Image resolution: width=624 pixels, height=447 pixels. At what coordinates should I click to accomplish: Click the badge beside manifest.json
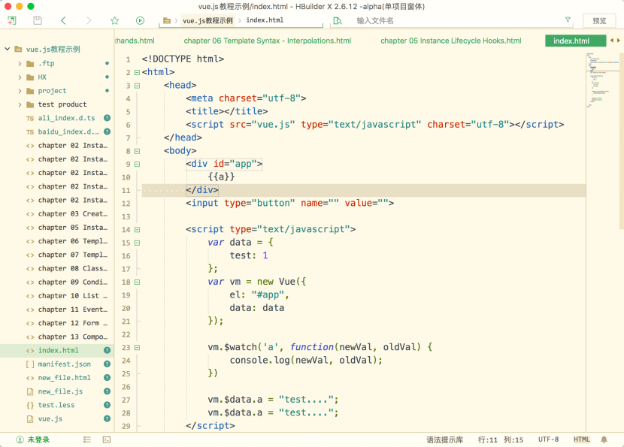(x=107, y=364)
